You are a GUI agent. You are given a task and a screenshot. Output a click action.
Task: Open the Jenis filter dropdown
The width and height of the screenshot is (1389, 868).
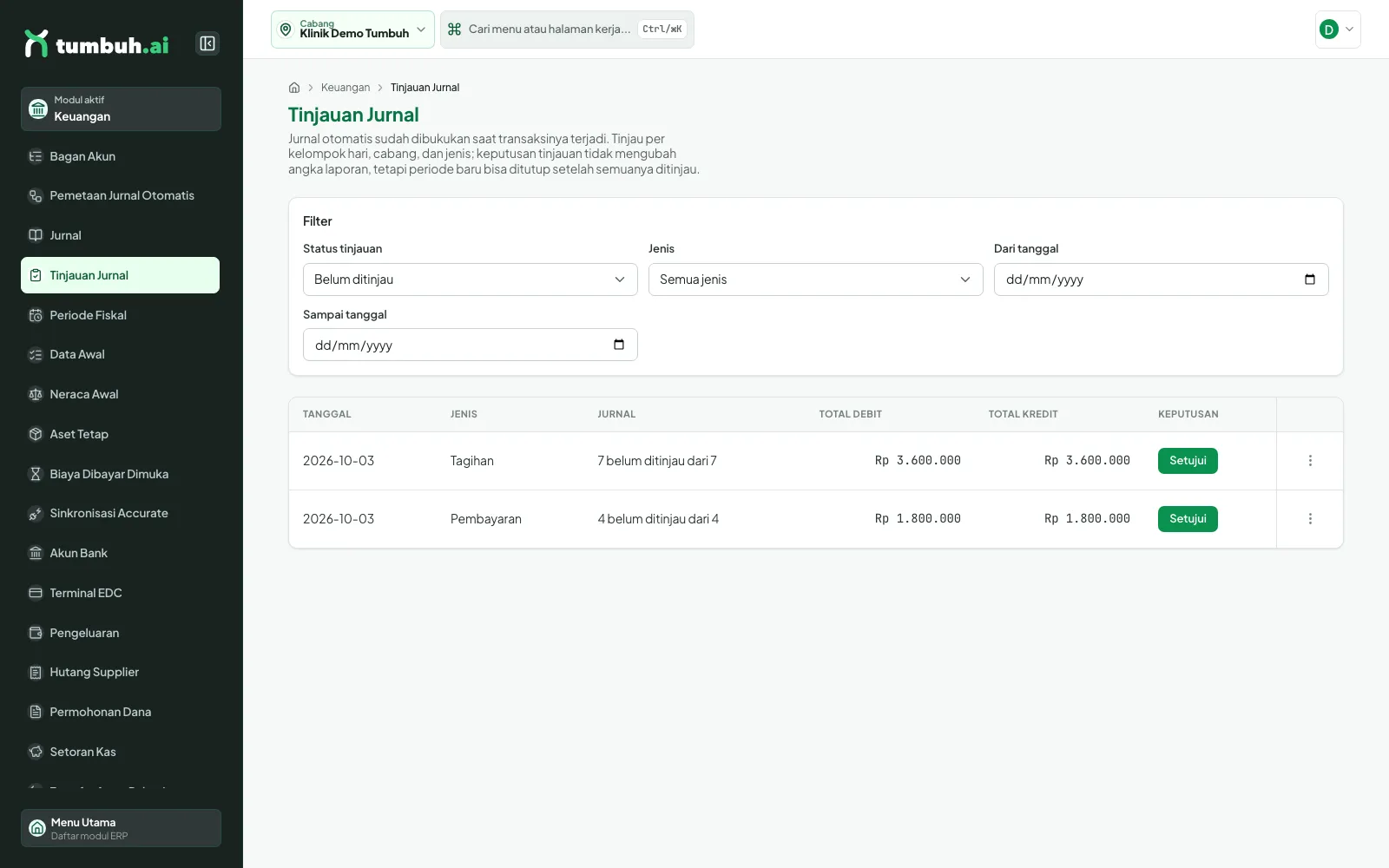click(x=816, y=279)
